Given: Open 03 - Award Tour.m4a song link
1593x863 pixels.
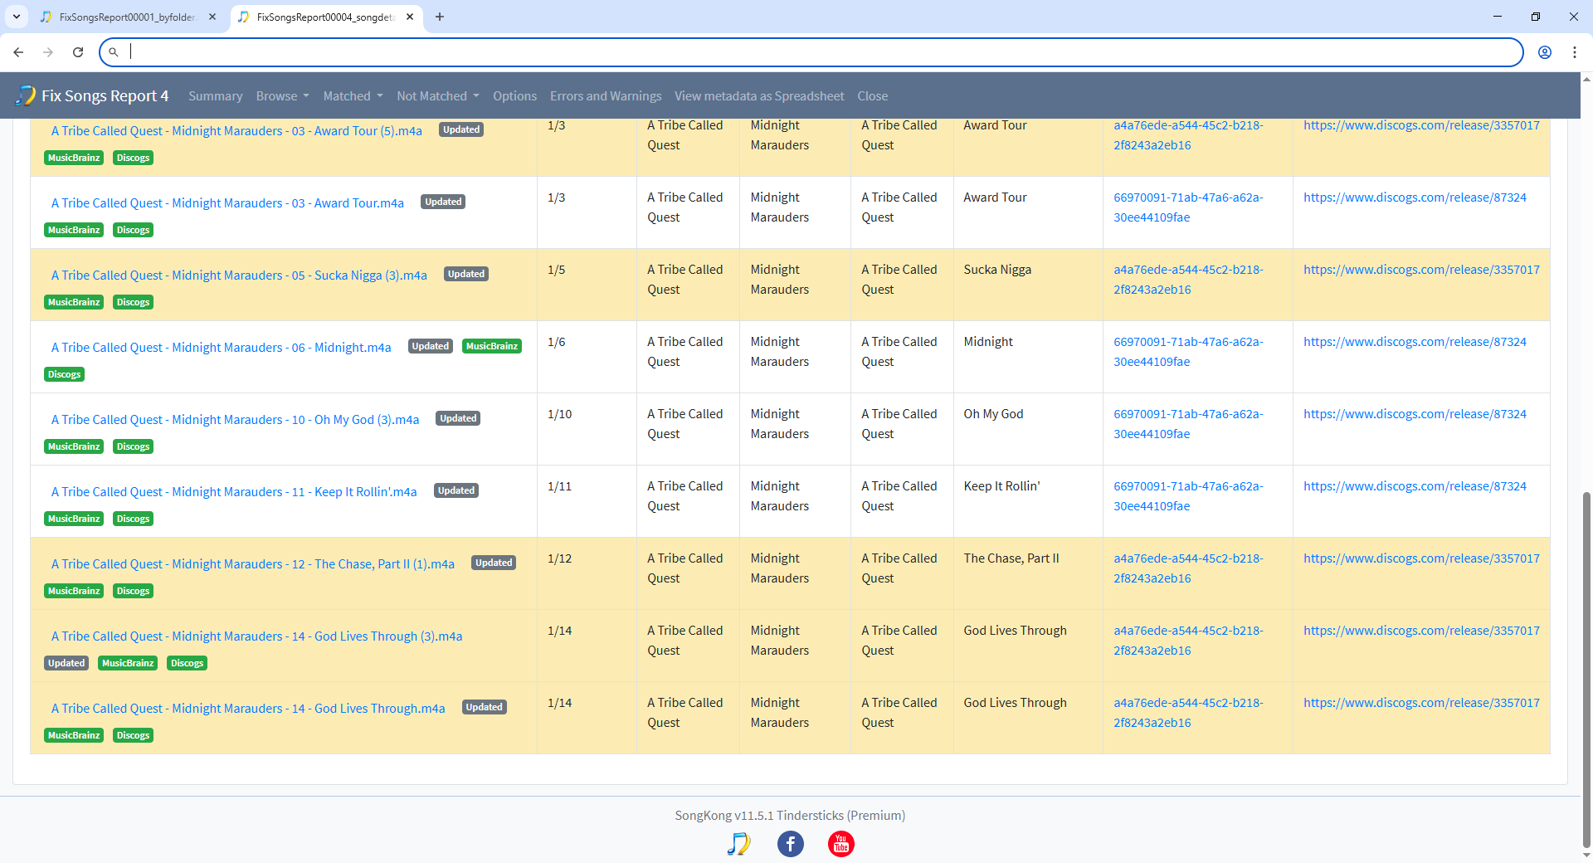Looking at the screenshot, I should tap(227, 202).
